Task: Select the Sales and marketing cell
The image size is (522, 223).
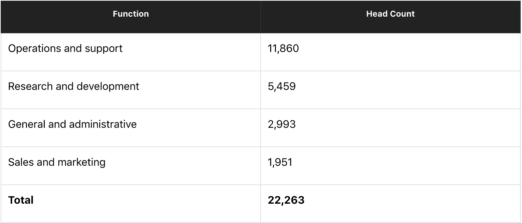Action: tap(130, 166)
